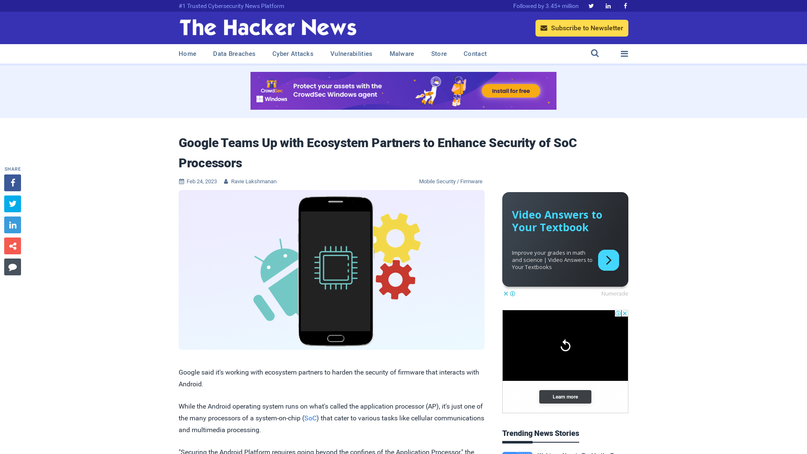This screenshot has width=807, height=454.
Task: Click the Twitter share icon
Action: pos(12,203)
